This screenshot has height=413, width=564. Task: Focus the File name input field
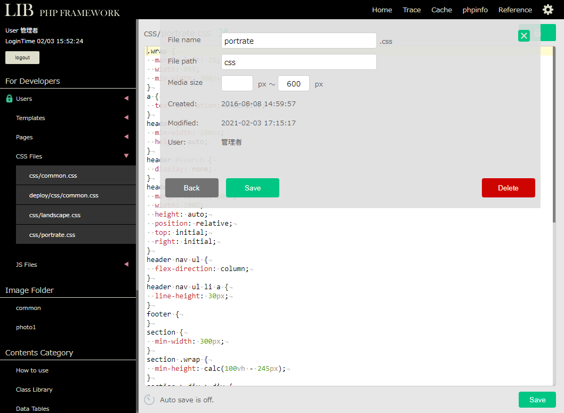pos(299,41)
